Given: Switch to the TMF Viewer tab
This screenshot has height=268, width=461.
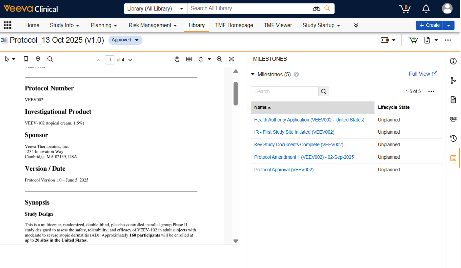Looking at the screenshot, I should pyautogui.click(x=278, y=25).
